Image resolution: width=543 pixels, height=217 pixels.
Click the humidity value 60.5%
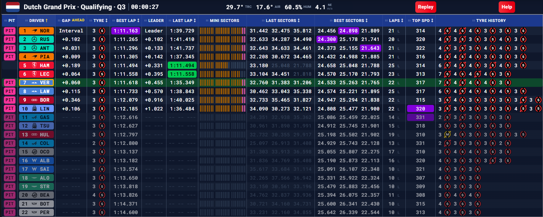point(293,7)
